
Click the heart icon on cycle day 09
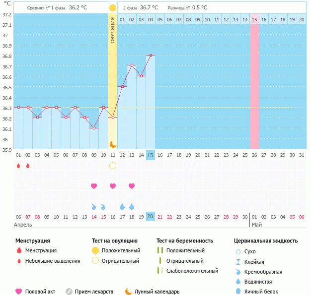click(94, 186)
